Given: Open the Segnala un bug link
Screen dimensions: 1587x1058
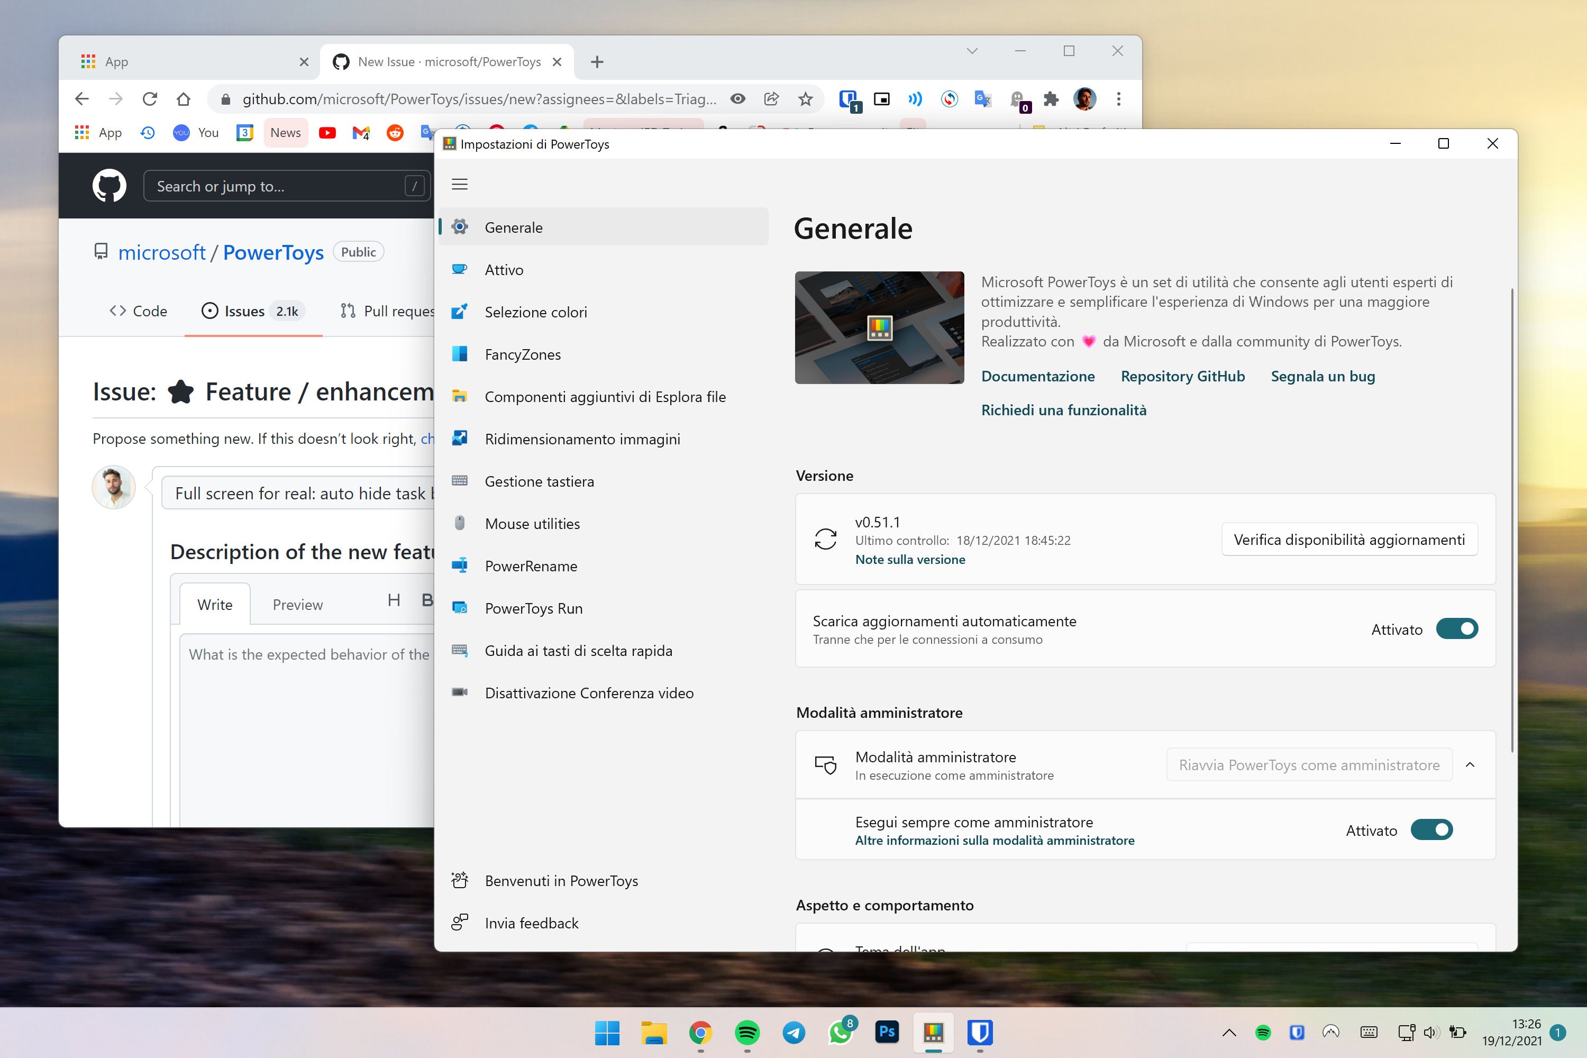Looking at the screenshot, I should pyautogui.click(x=1322, y=376).
